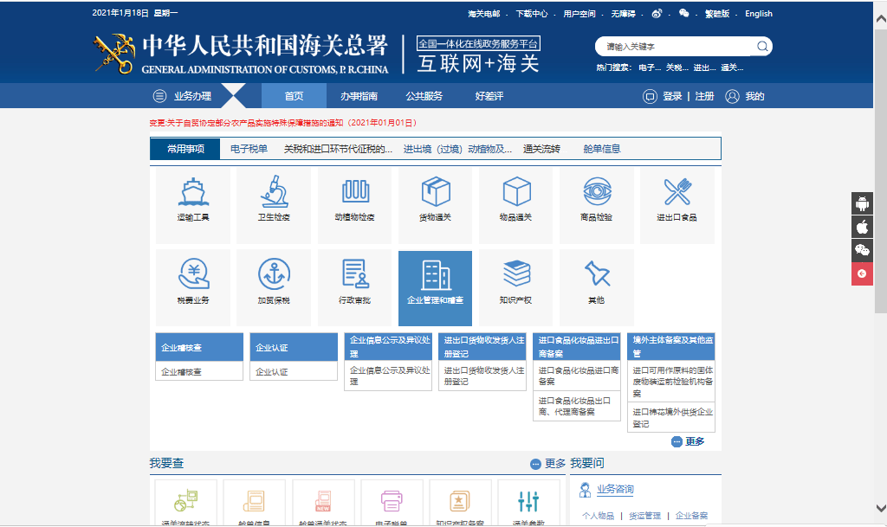Image resolution: width=887 pixels, height=527 pixels.
Task: Switch language to English
Action: click(759, 14)
